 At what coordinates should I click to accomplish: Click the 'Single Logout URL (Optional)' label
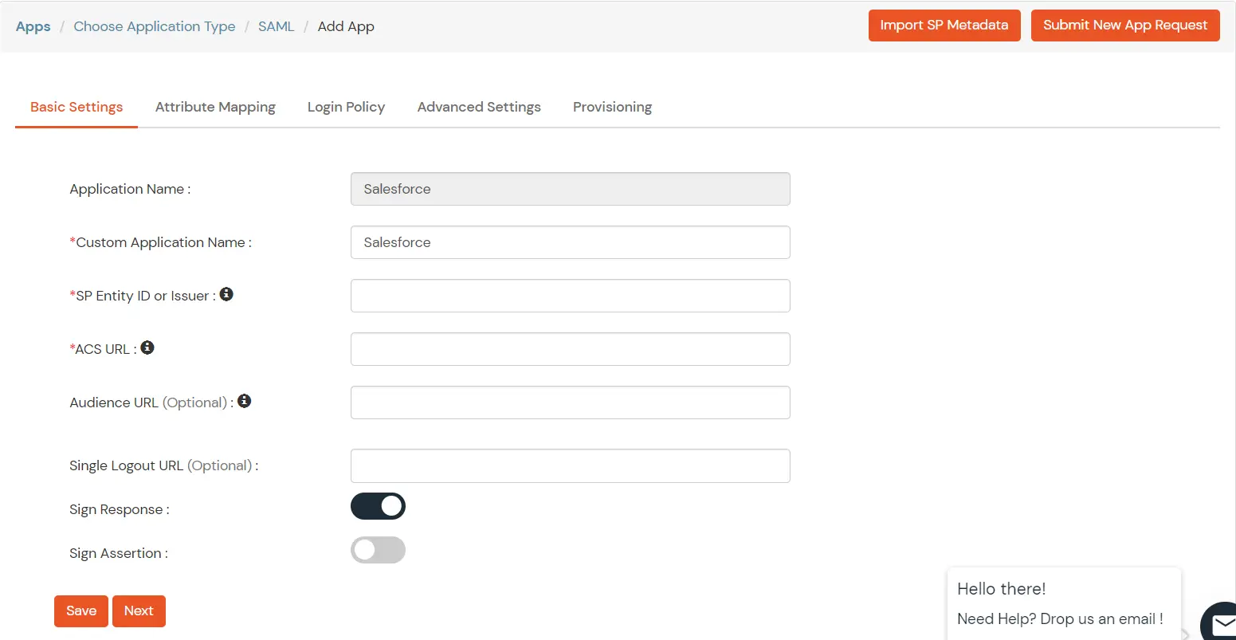(163, 465)
